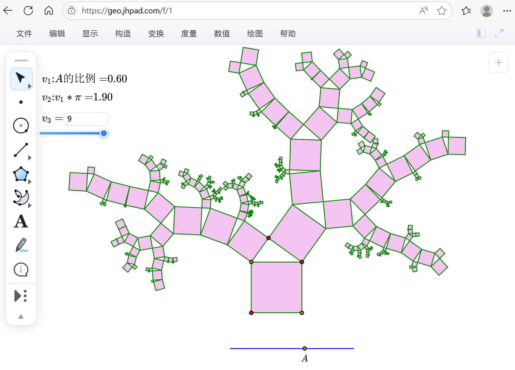The image size is (515, 370).
Task: Expand the polygon tool submenu triangle
Action: (x=30, y=182)
